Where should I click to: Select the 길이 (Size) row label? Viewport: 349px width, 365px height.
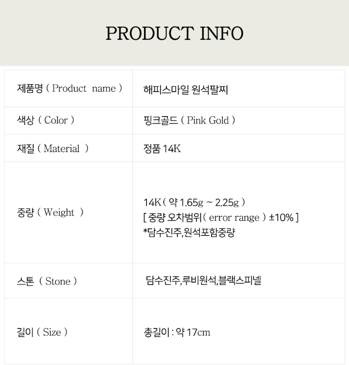42,332
